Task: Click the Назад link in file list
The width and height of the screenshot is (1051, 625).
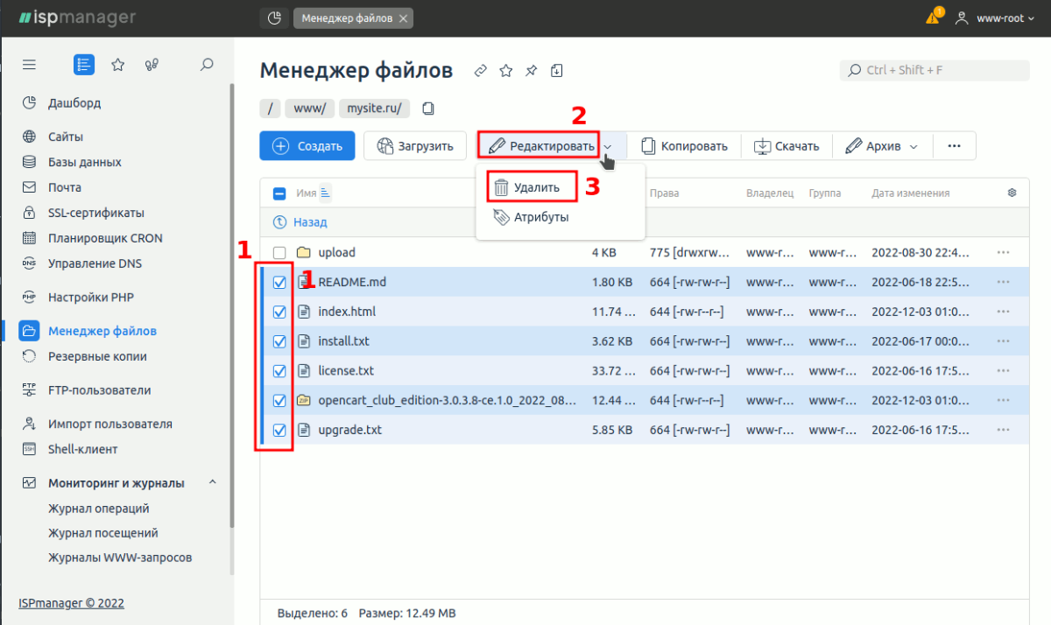Action: [x=309, y=222]
